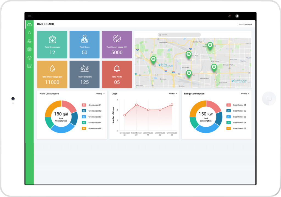Open the users icon in sidebar
The width and height of the screenshot is (281, 197).
[x=29, y=33]
